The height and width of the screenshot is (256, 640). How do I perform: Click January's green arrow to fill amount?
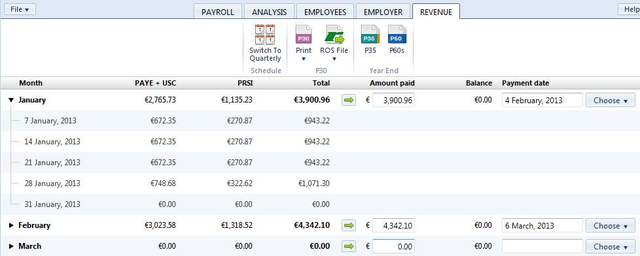(x=349, y=100)
